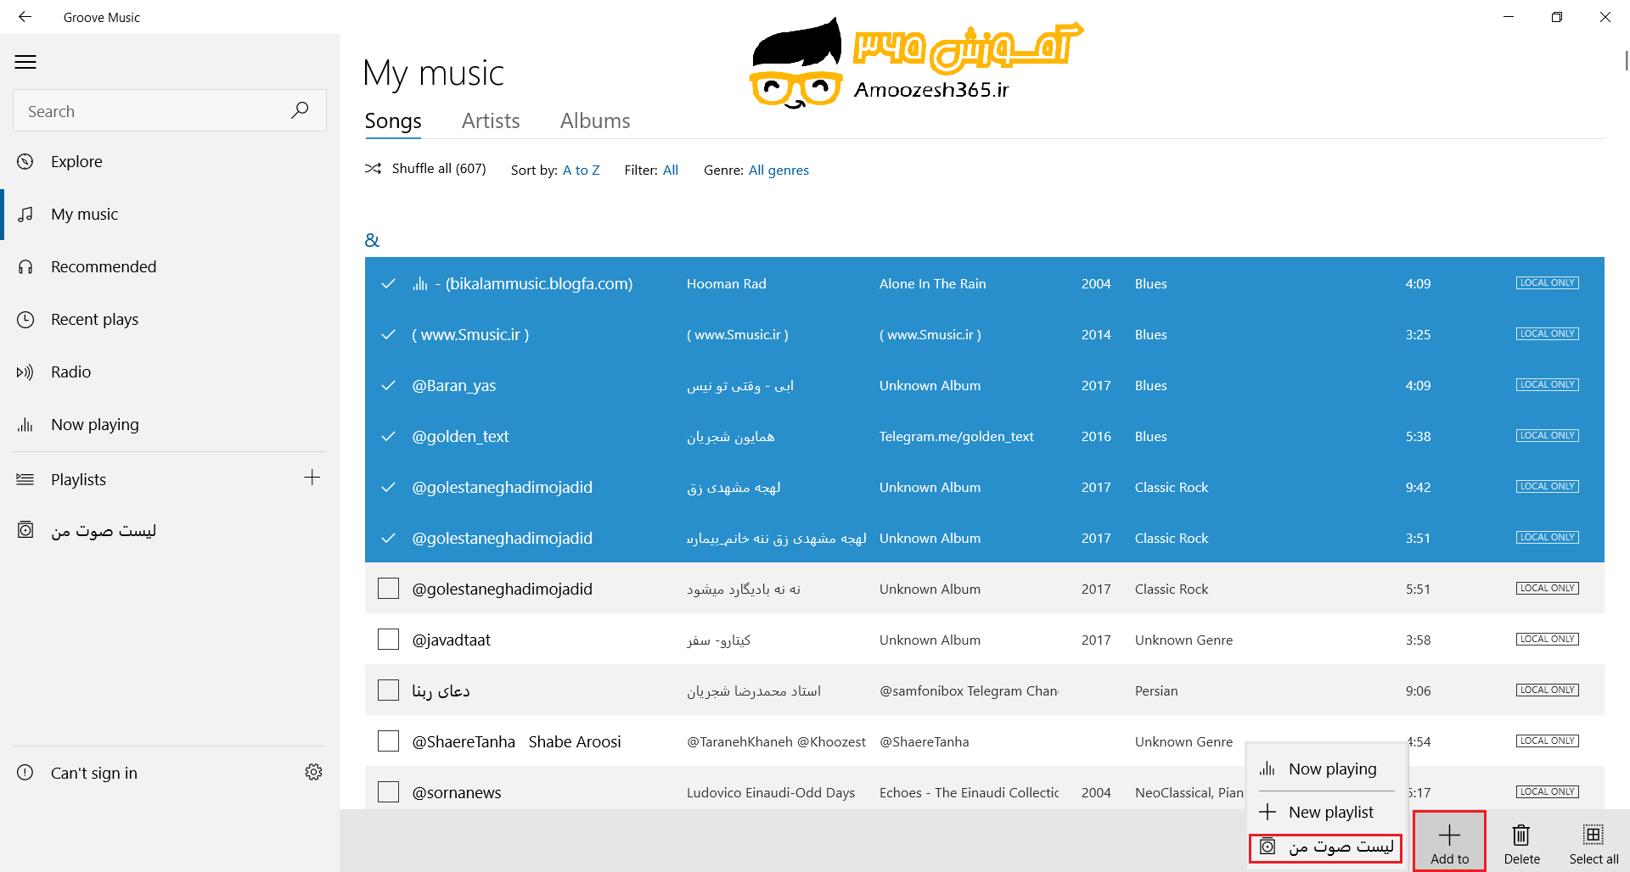
Task: Click the Select all icon
Action: [1593, 835]
